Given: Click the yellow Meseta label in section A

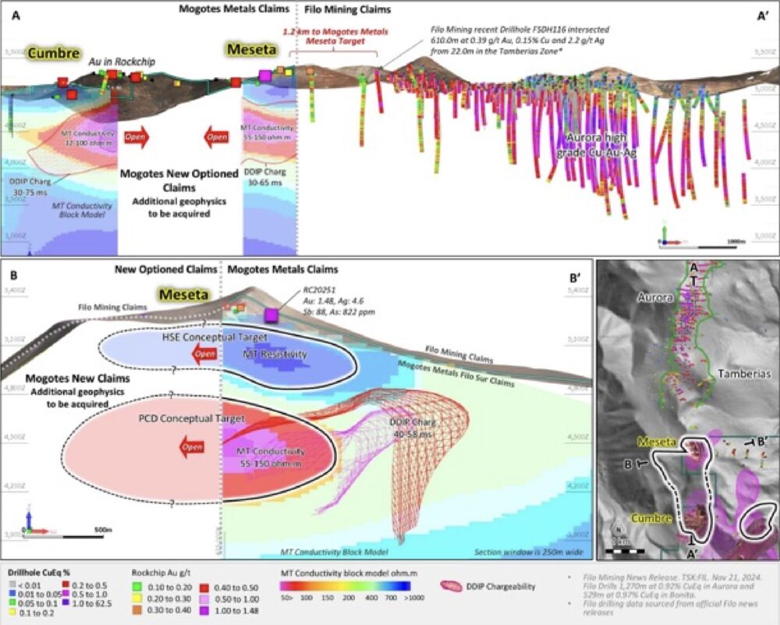Looking at the screenshot, I should (x=252, y=49).
